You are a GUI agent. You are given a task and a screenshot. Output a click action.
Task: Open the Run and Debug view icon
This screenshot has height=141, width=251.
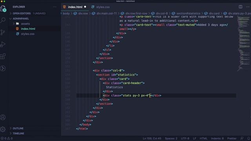3,44
